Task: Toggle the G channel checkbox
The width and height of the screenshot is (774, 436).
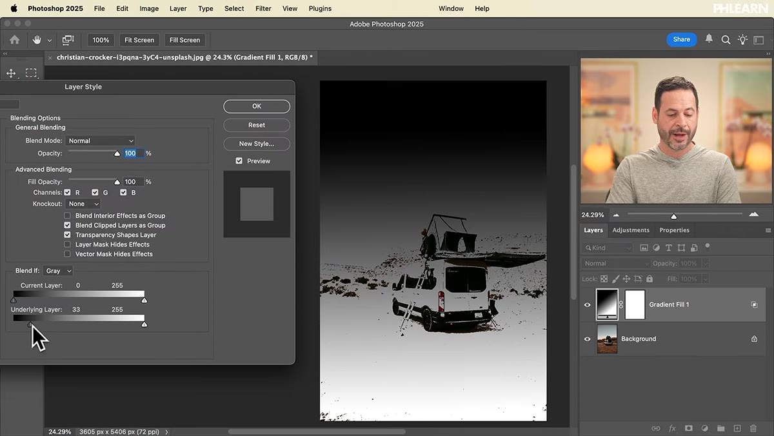Action: click(x=95, y=192)
